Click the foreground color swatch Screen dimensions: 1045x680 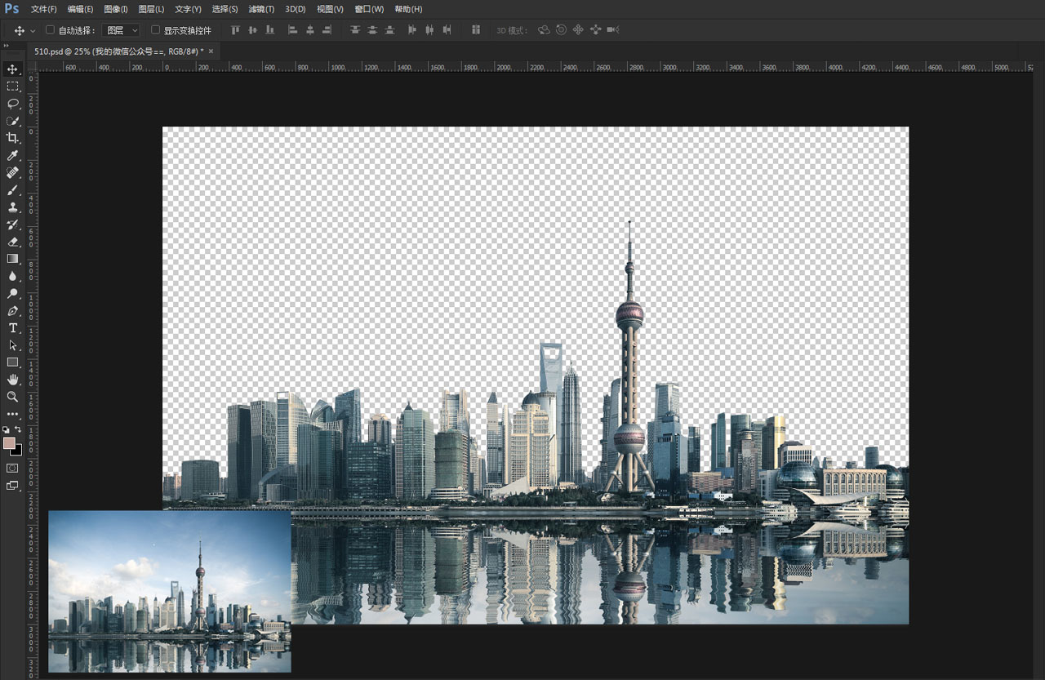(9, 442)
